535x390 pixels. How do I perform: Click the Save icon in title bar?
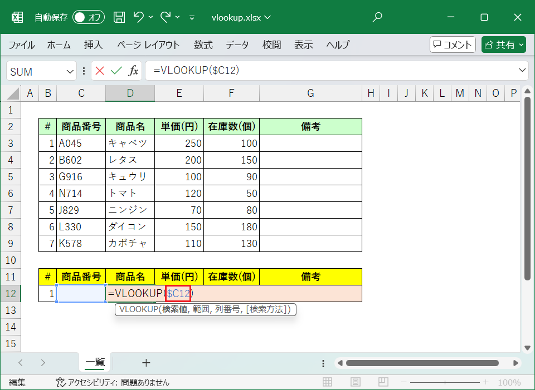click(119, 17)
